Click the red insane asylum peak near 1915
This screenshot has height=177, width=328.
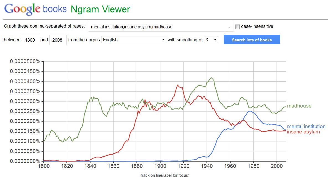coord(178,85)
